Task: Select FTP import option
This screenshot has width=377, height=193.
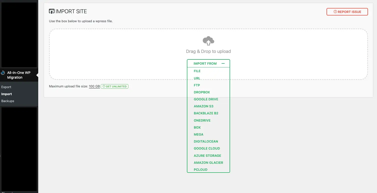Action: 197,85
